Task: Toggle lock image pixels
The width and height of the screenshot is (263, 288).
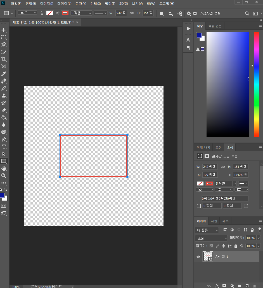Action: click(217, 246)
